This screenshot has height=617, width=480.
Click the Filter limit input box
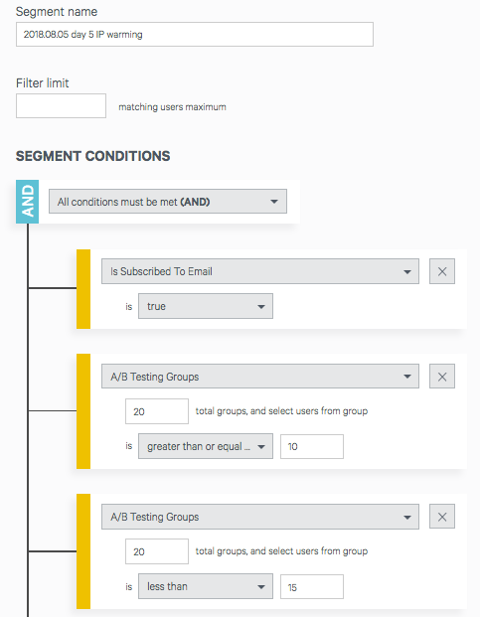pos(61,106)
